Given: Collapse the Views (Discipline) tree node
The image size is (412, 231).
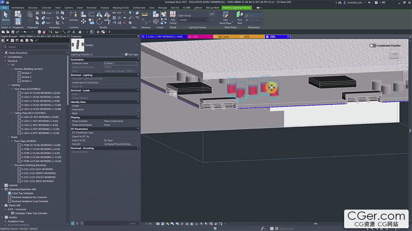Looking at the screenshot, I should click(x=2, y=53).
